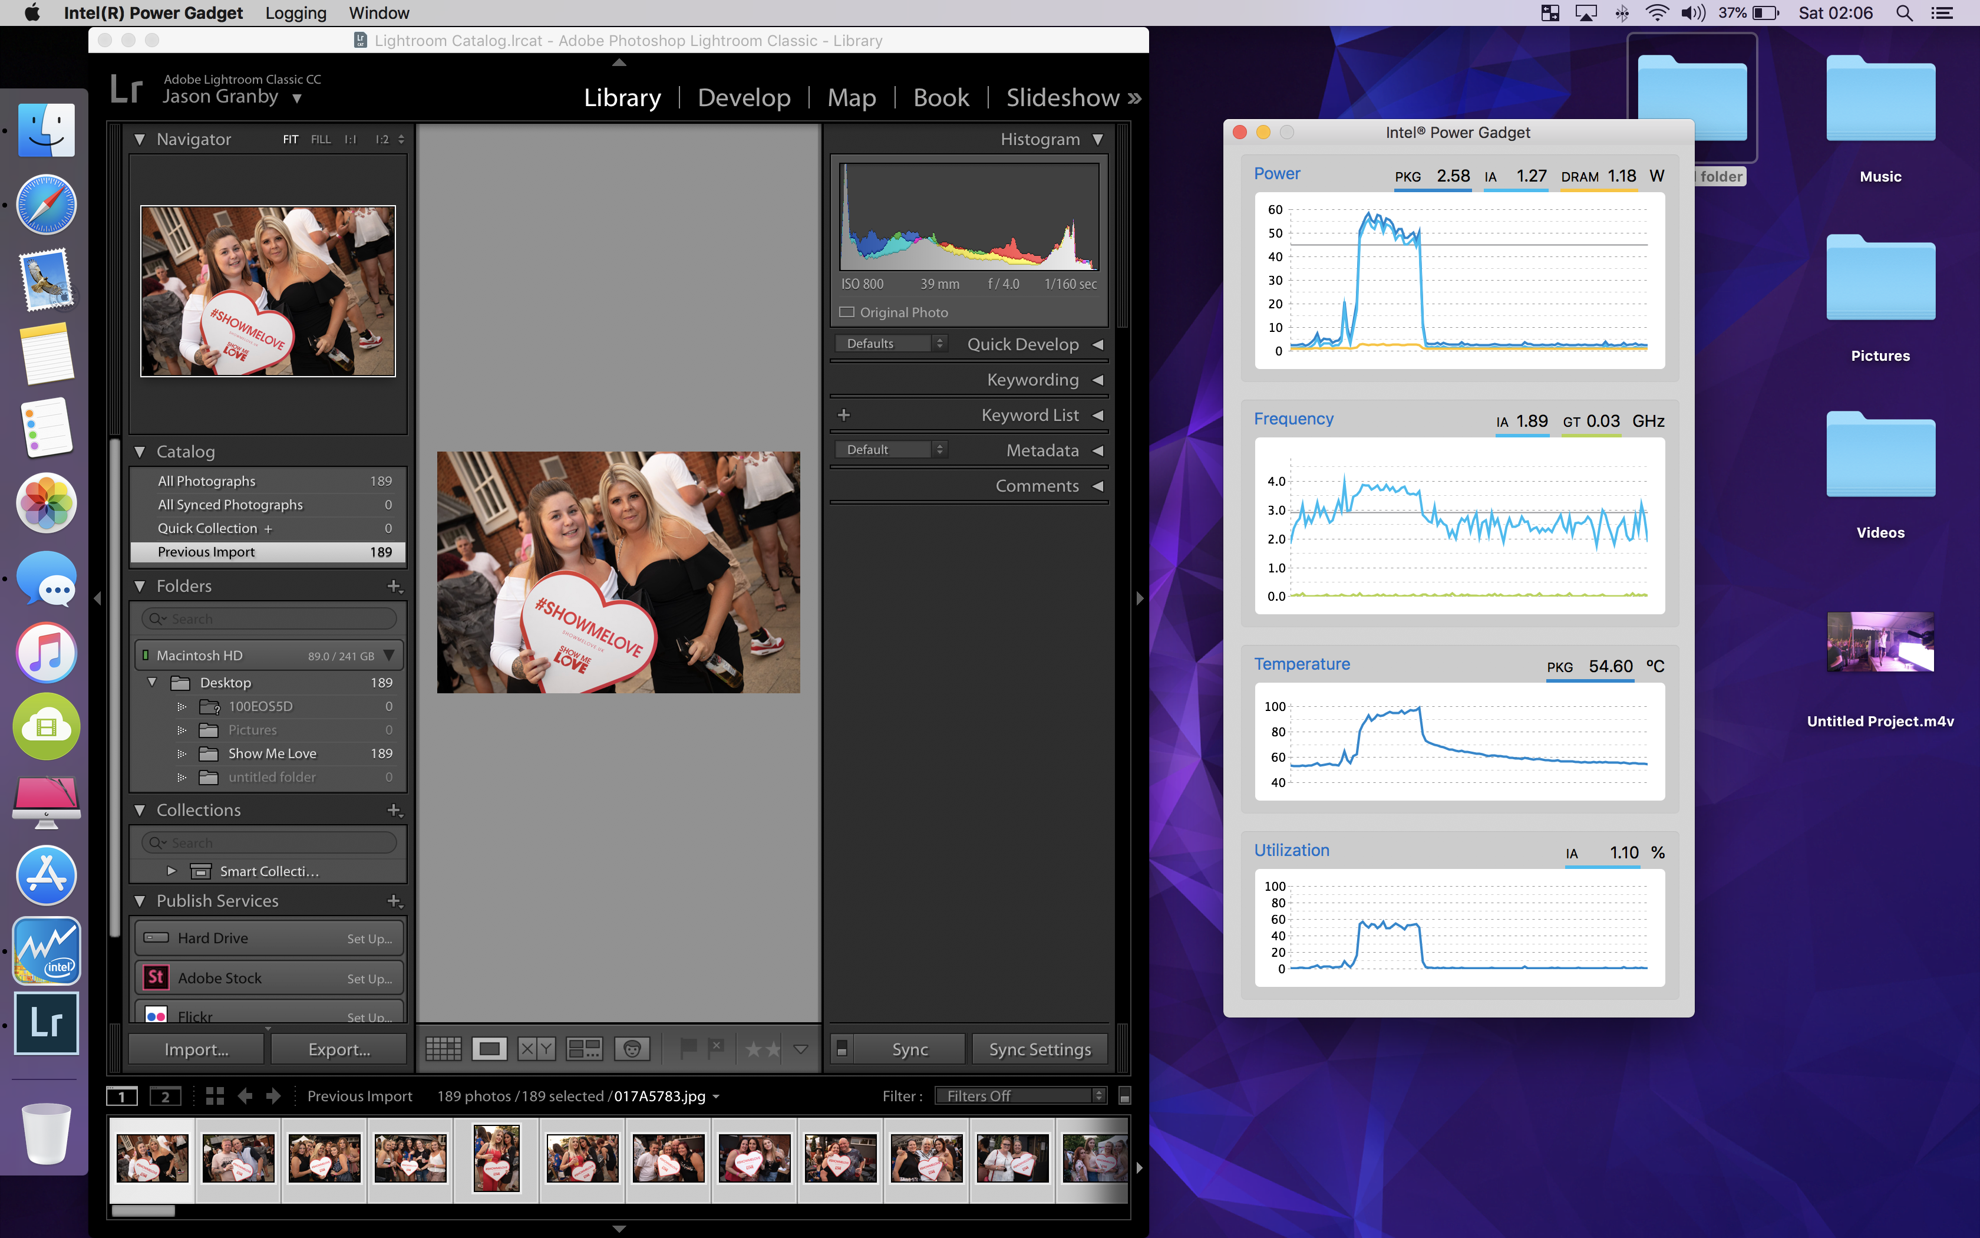Click the left panel vertical scrollbar

(115, 688)
